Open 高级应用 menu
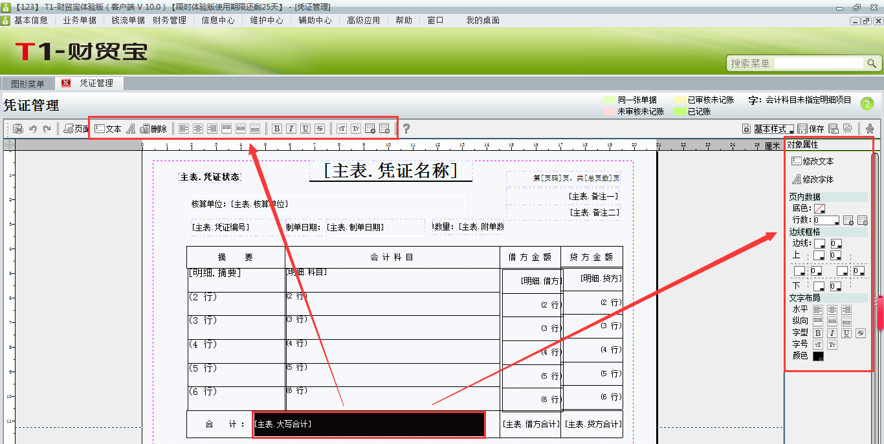The width and height of the screenshot is (884, 444). click(364, 20)
